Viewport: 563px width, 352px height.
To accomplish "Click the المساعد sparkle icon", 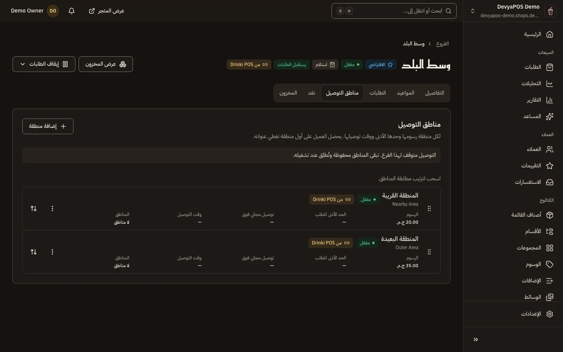I will [x=550, y=117].
